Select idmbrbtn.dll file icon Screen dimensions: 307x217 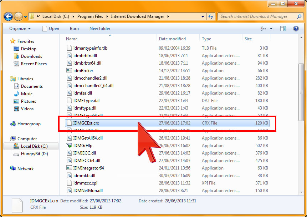(x=69, y=56)
